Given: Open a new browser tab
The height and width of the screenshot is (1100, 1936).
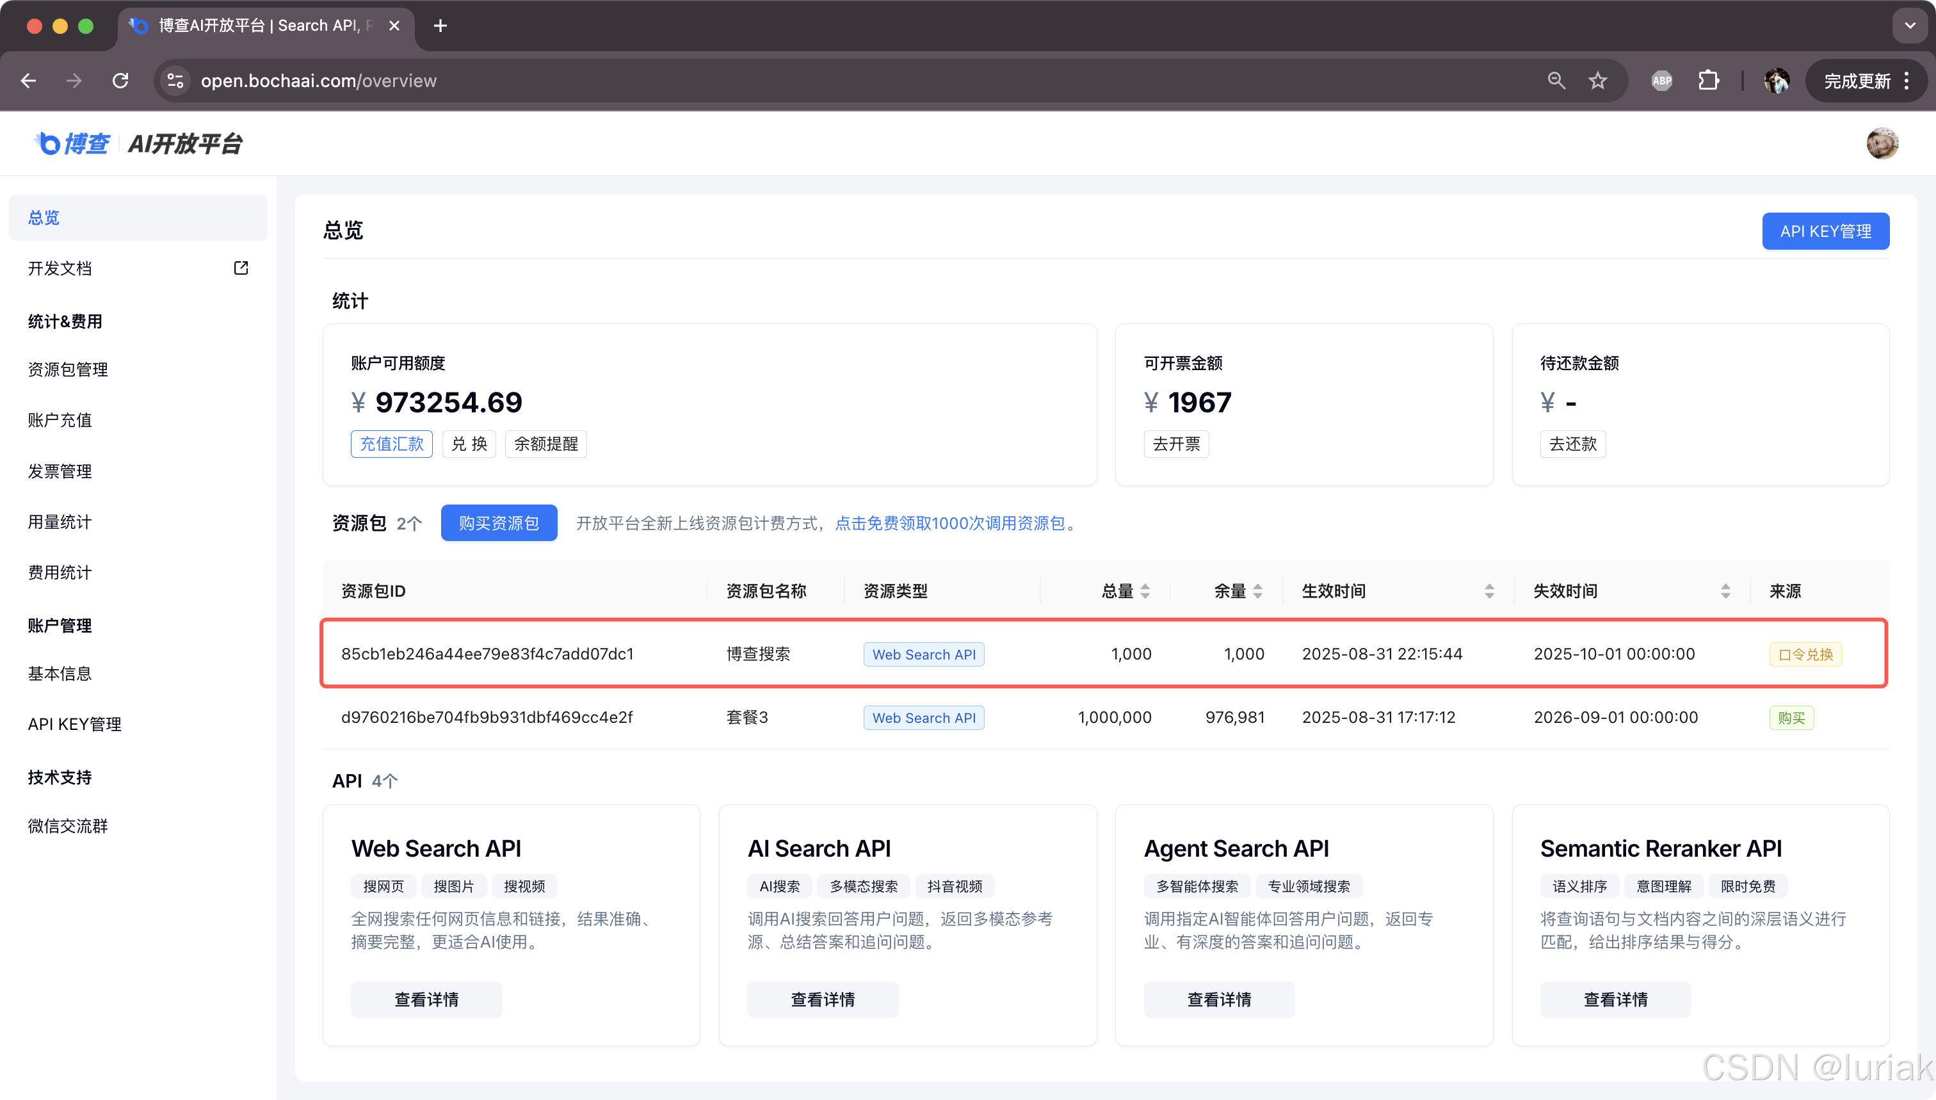Looking at the screenshot, I should coord(440,26).
